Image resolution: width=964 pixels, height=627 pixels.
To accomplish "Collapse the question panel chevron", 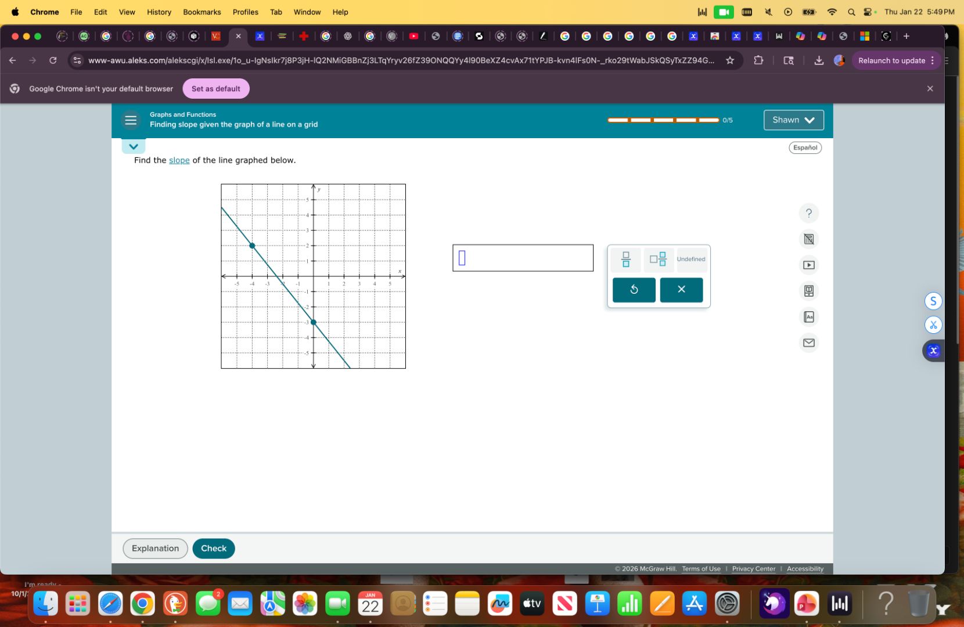I will click(x=133, y=146).
